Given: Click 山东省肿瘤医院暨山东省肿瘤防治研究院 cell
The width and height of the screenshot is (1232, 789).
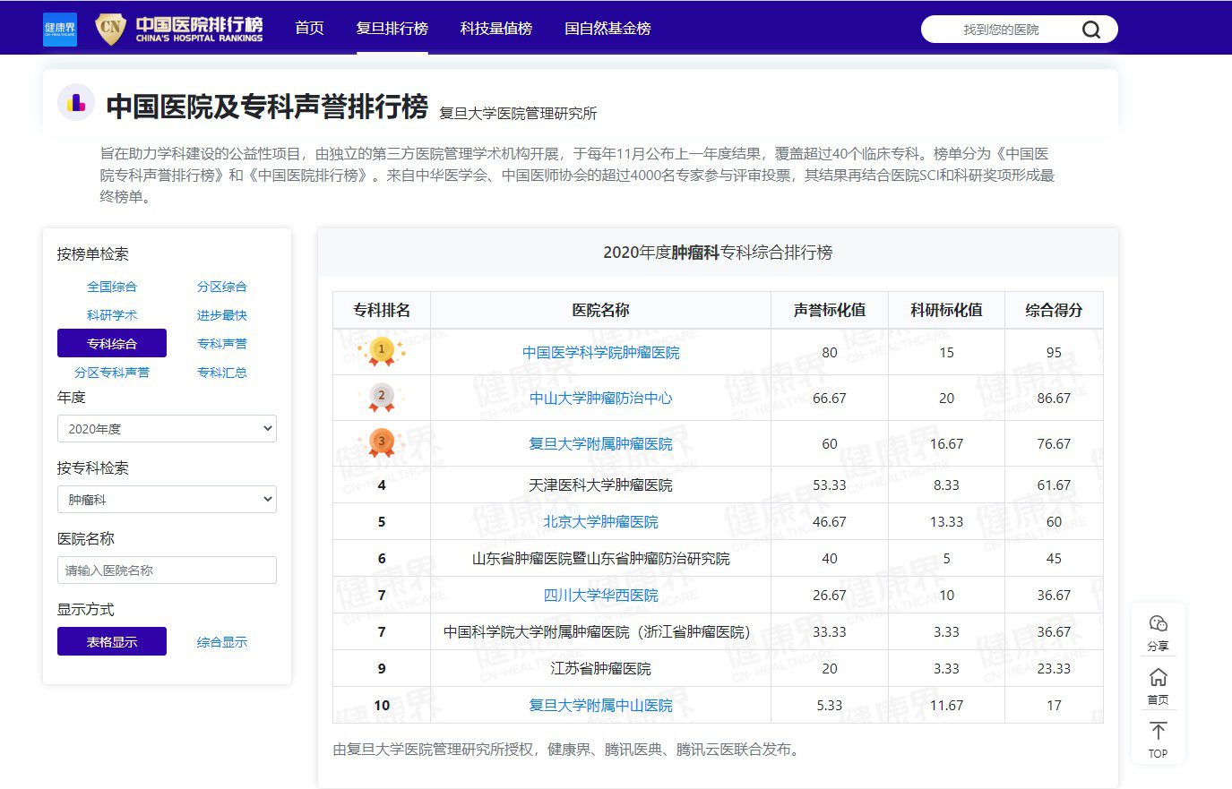Looking at the screenshot, I should pyautogui.click(x=601, y=559).
